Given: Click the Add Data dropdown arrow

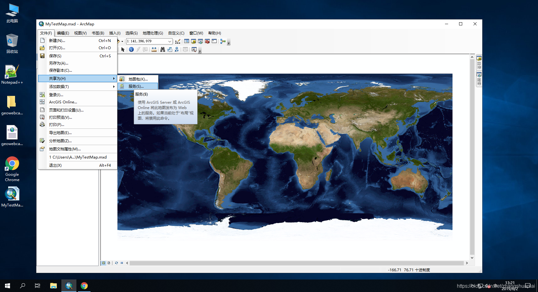Looking at the screenshot, I should click(122, 41).
